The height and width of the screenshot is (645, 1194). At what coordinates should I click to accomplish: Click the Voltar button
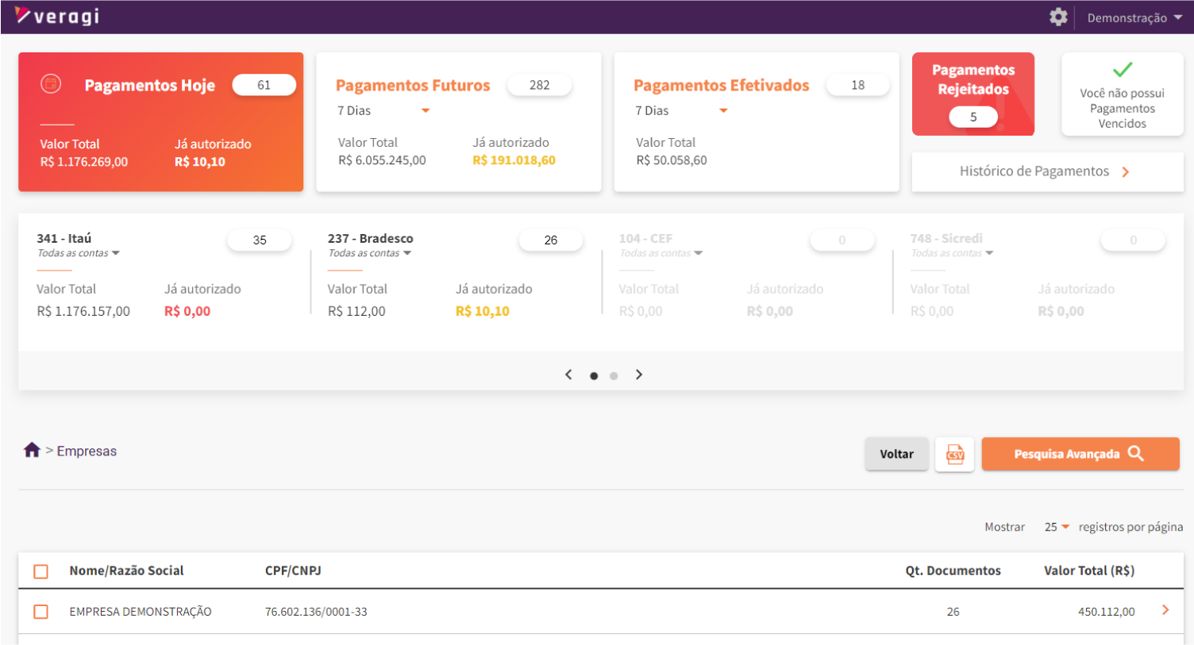(x=896, y=455)
